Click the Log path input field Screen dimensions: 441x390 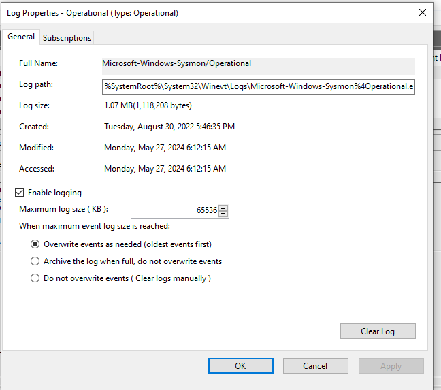click(x=259, y=86)
